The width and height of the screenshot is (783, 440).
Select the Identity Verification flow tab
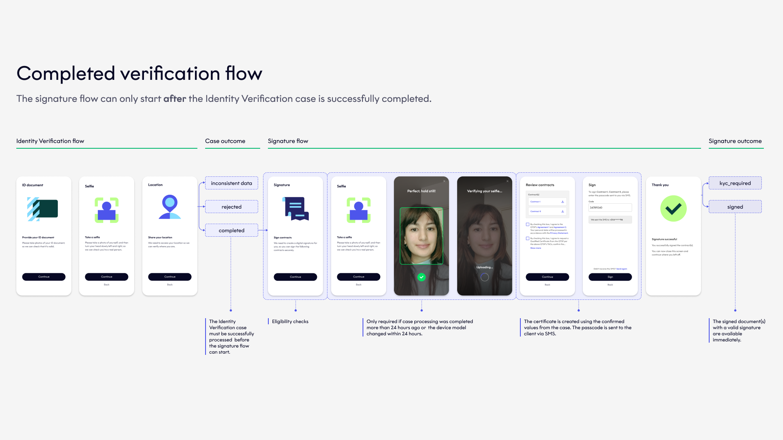[x=51, y=141]
